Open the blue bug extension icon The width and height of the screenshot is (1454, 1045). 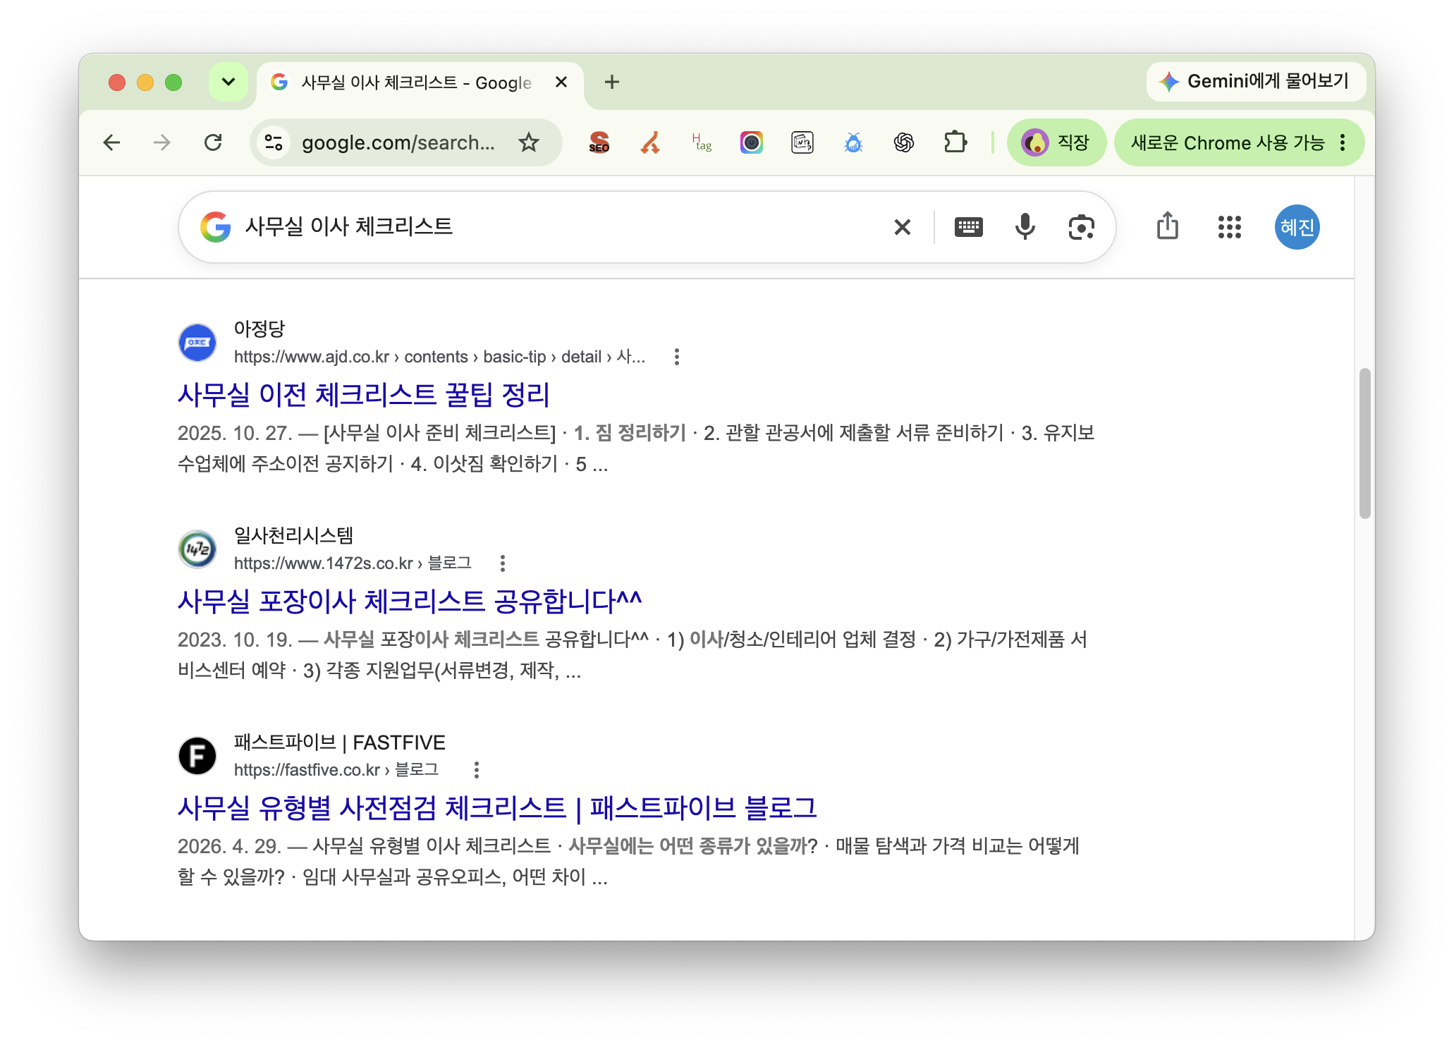(853, 142)
